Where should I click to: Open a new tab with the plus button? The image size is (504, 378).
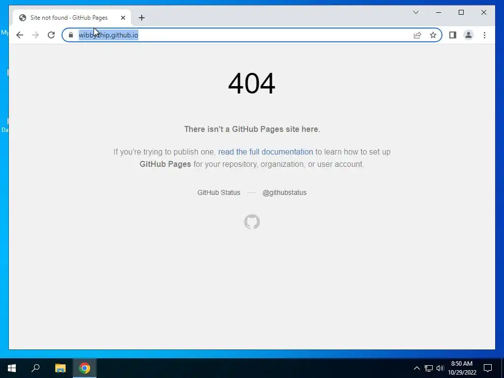coord(142,18)
